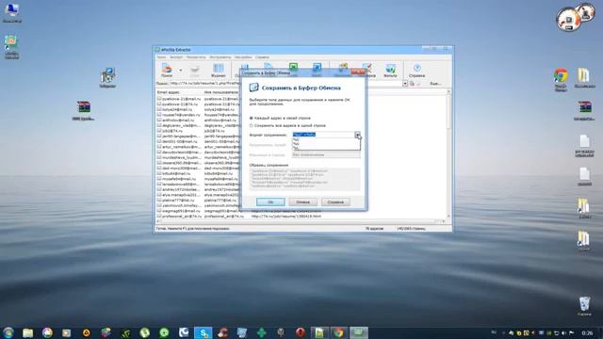Confirm the dialog with the Ok button
603x339 pixels.
pos(270,202)
